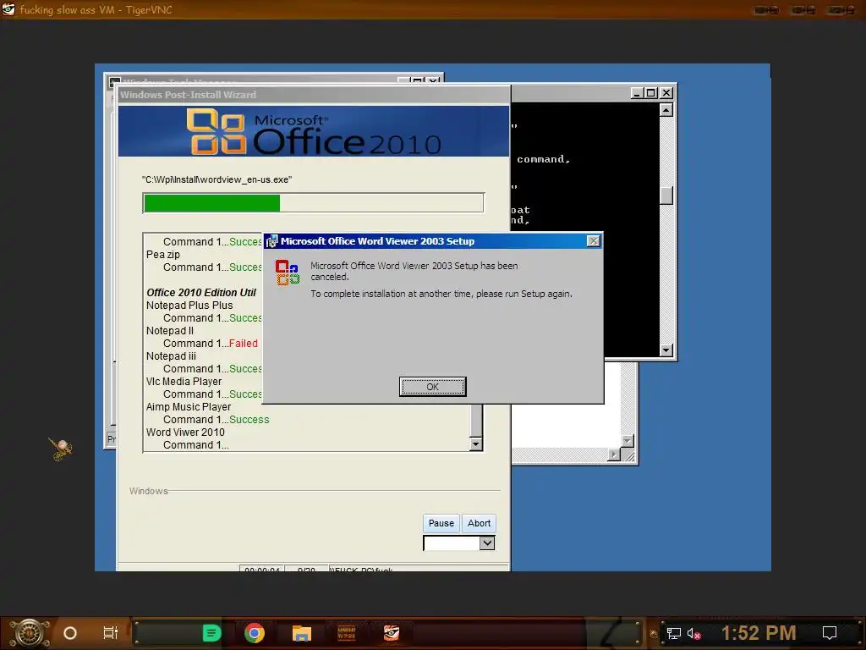Click the install log scroll down arrow

[475, 443]
